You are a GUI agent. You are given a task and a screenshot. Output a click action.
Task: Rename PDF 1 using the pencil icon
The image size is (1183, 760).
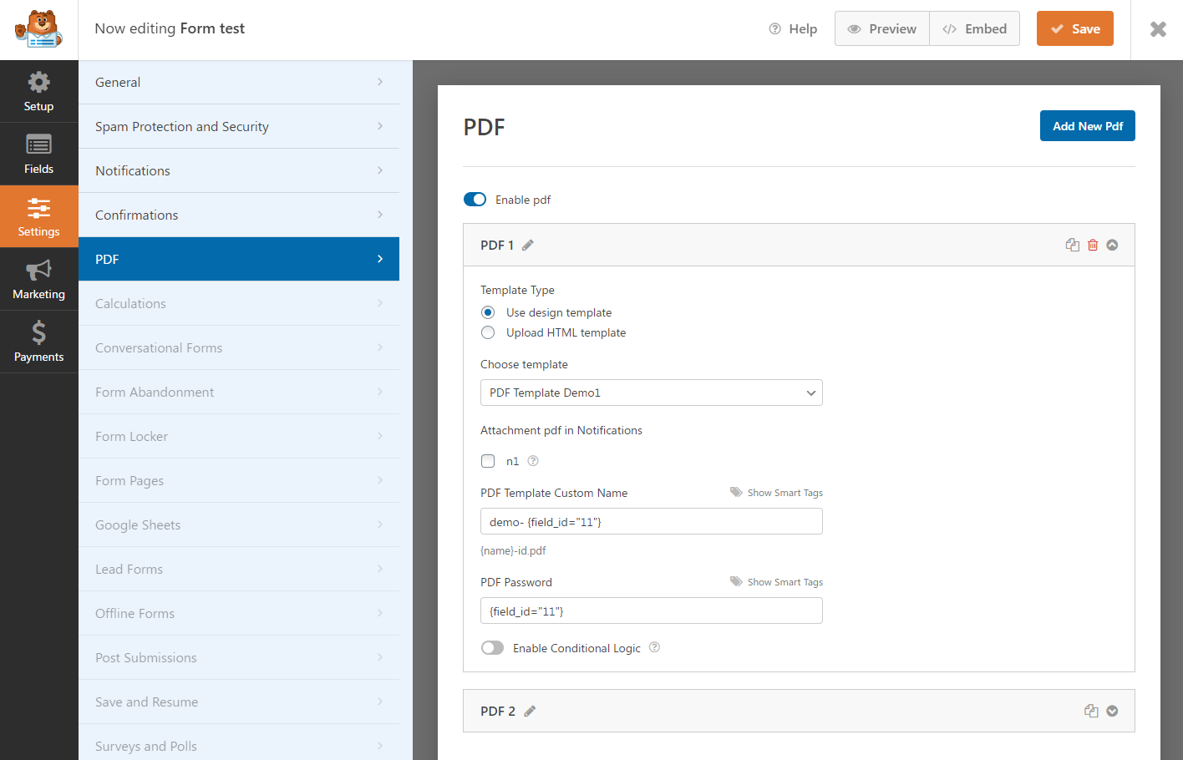[527, 245]
